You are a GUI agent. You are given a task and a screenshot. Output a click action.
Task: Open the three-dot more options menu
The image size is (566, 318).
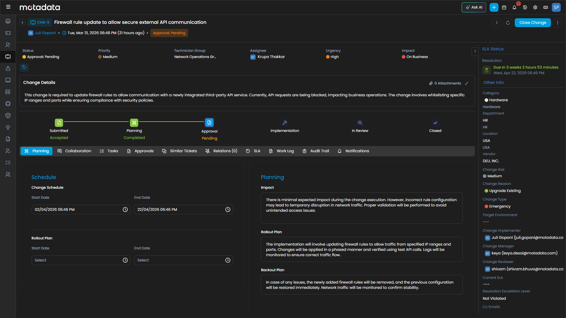(x=557, y=23)
